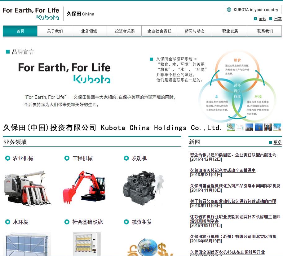283x256 pixels.
Task: Open news 久保田全国首家农机4S店 article
Action: [x=228, y=252]
